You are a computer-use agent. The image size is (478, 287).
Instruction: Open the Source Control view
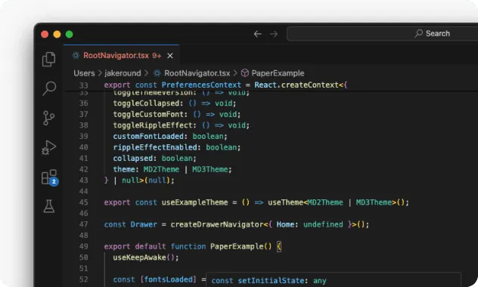(48, 118)
